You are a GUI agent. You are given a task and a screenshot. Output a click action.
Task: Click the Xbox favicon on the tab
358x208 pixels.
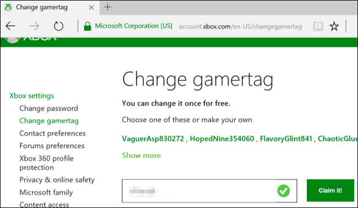tap(8, 7)
